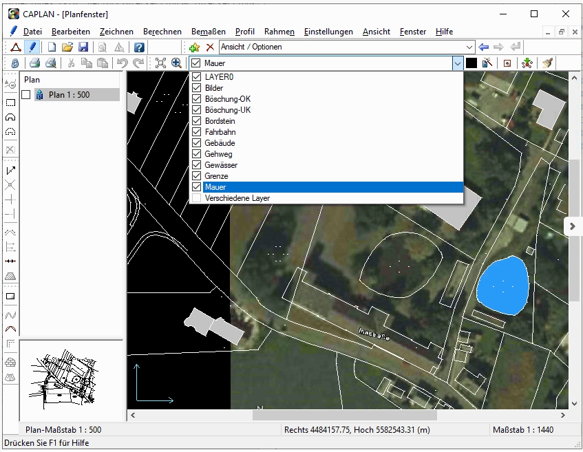Expand the Ansicht / Optionen dropdown
The height and width of the screenshot is (452, 583).
(x=469, y=47)
